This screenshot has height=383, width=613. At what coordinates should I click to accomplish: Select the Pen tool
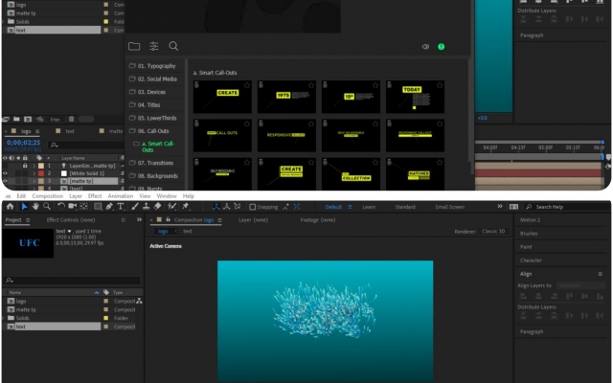click(x=109, y=207)
